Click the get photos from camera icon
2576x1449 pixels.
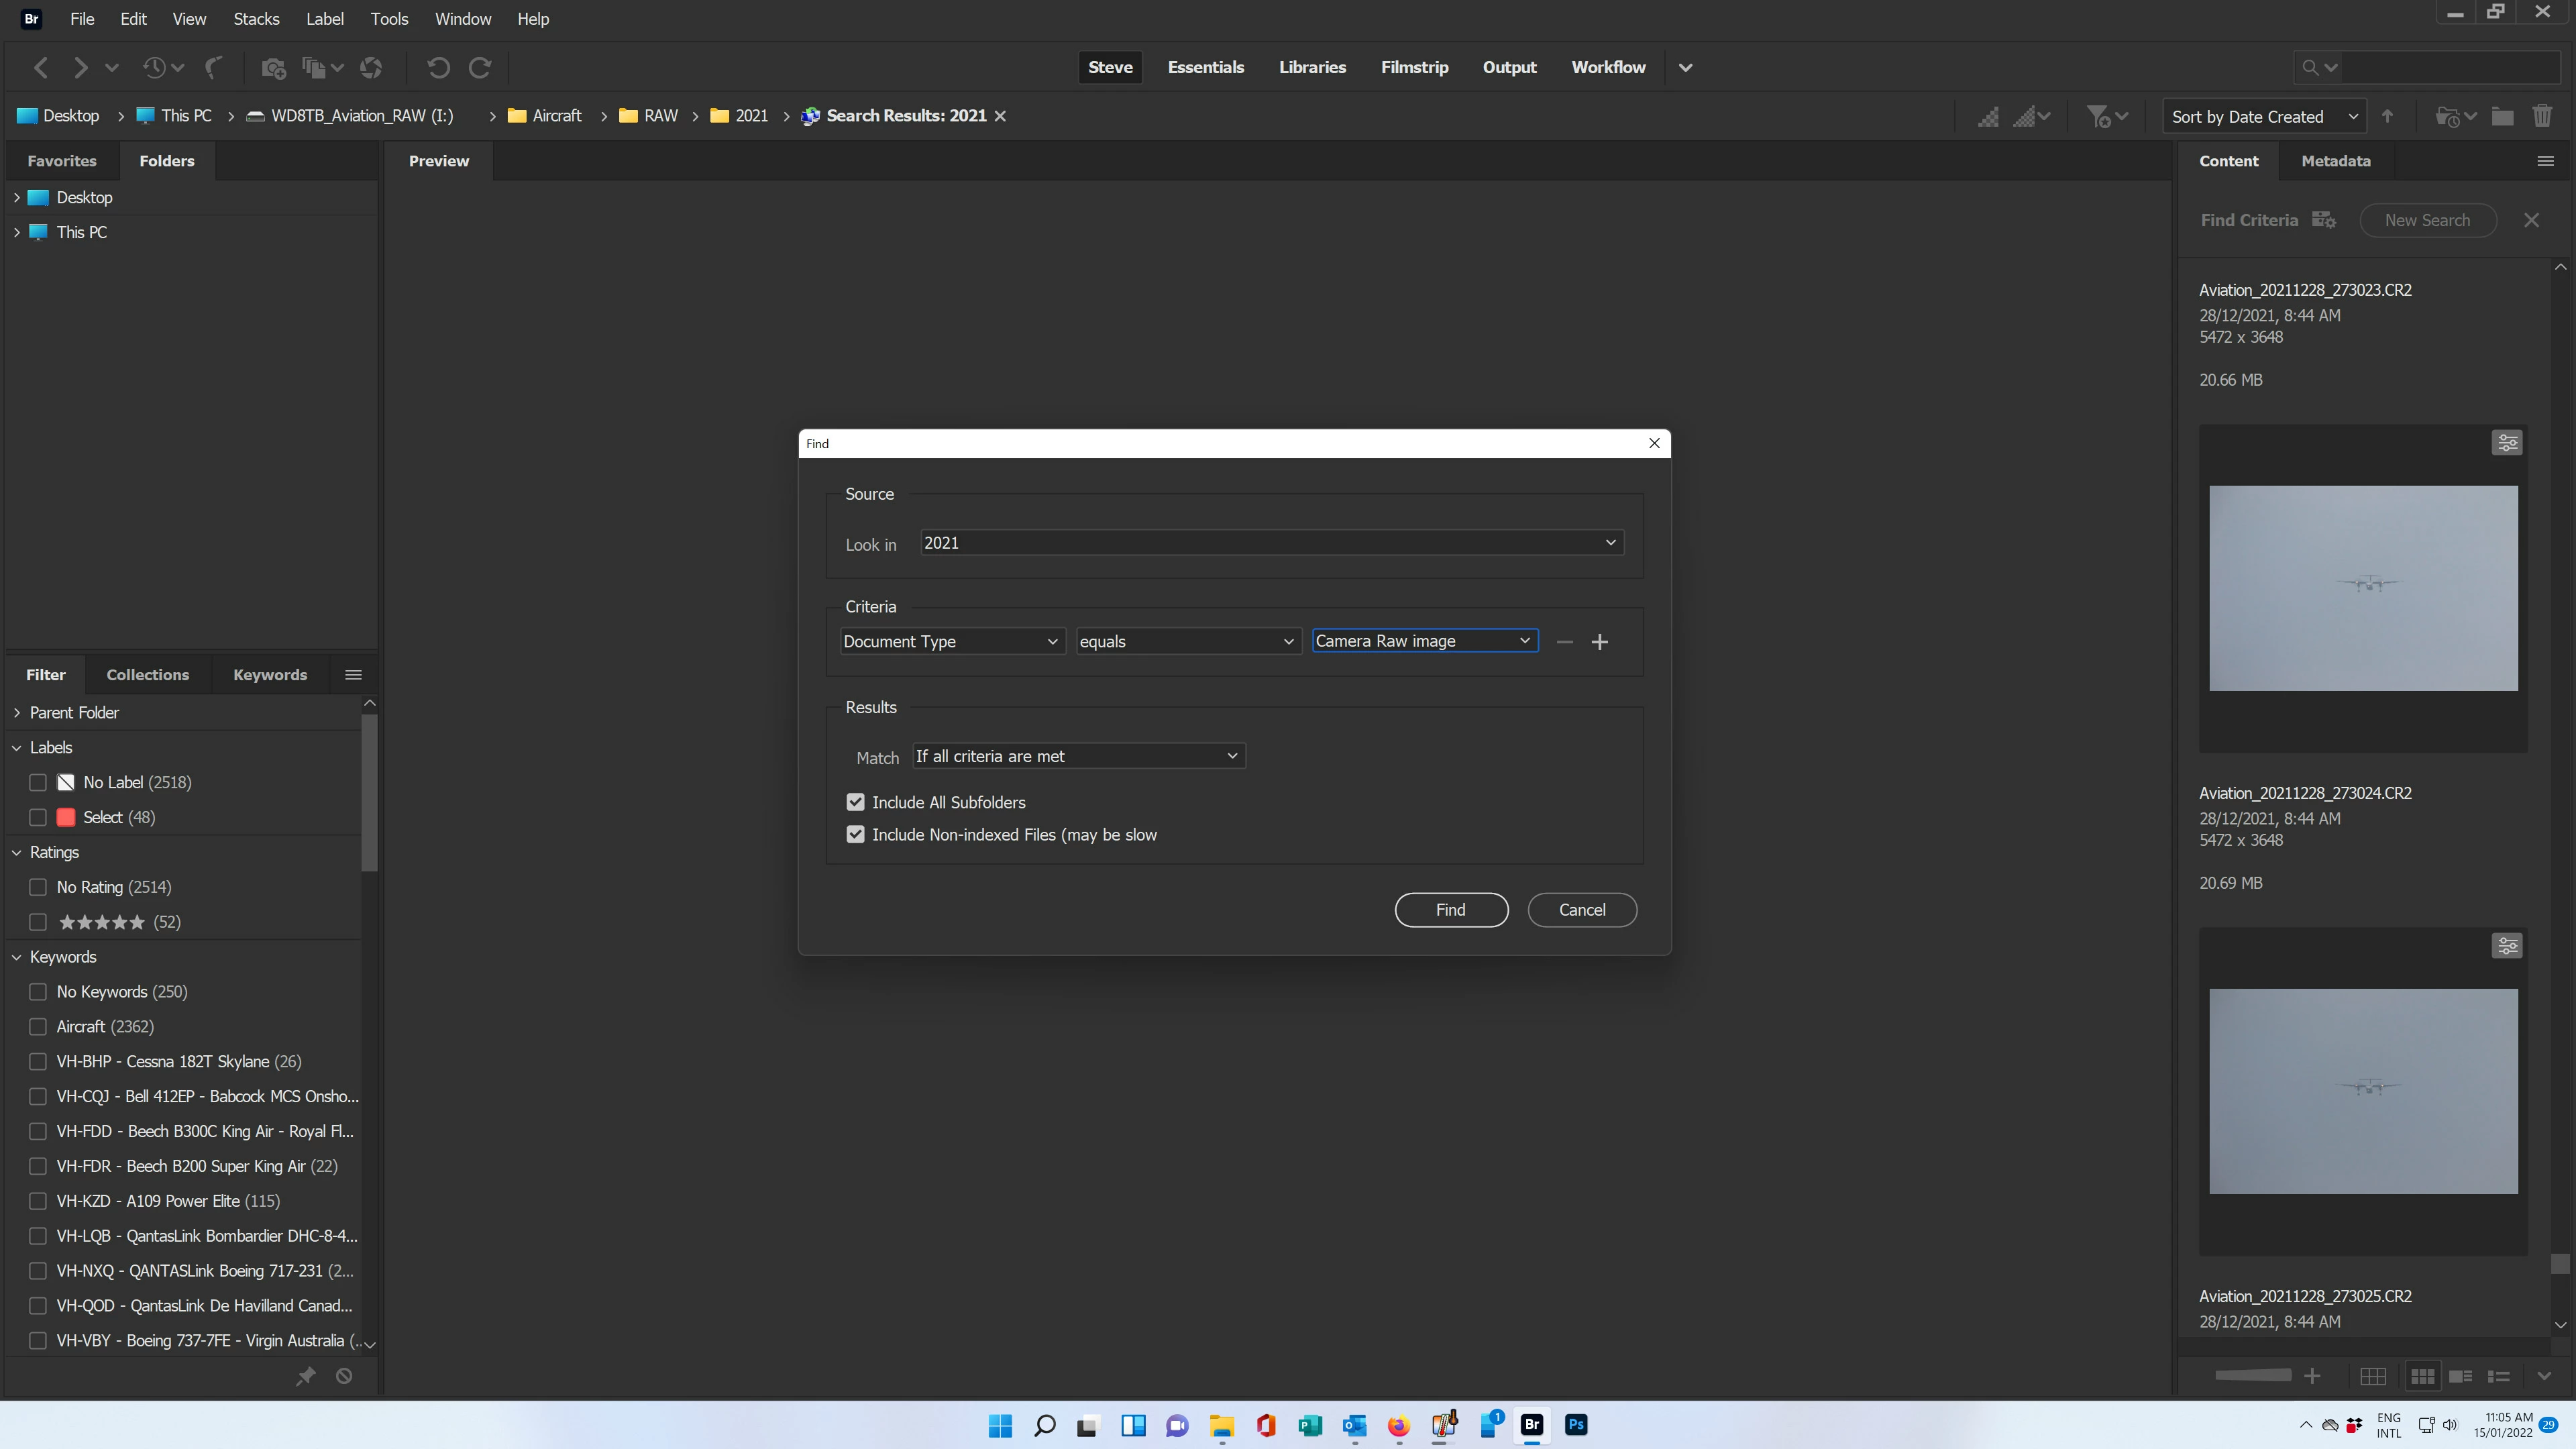click(273, 67)
